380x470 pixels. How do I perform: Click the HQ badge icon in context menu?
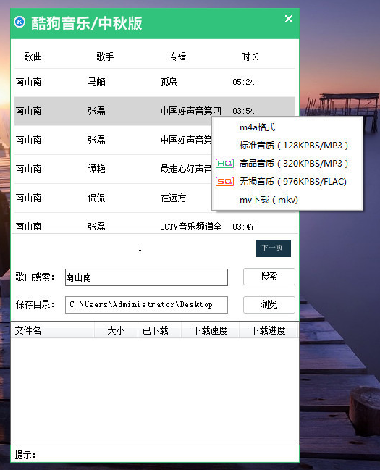(x=224, y=164)
